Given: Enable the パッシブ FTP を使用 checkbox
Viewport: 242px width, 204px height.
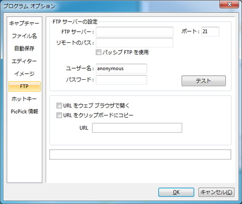Looking at the screenshot, I should point(98,53).
